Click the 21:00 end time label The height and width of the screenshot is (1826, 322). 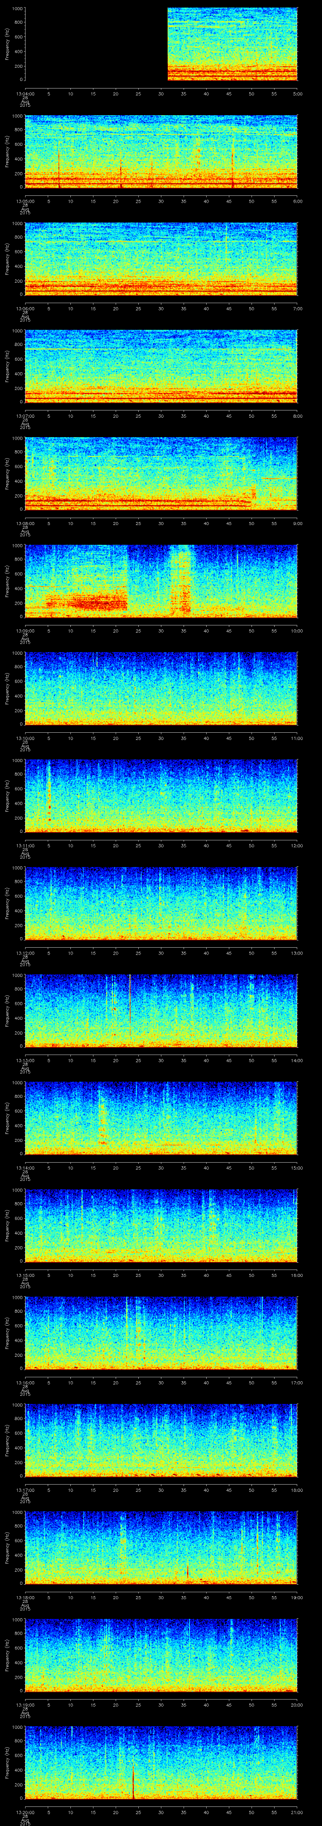297,1812
